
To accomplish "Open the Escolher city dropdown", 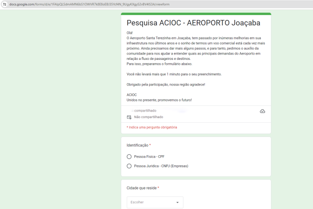I will pyautogui.click(x=155, y=202).
